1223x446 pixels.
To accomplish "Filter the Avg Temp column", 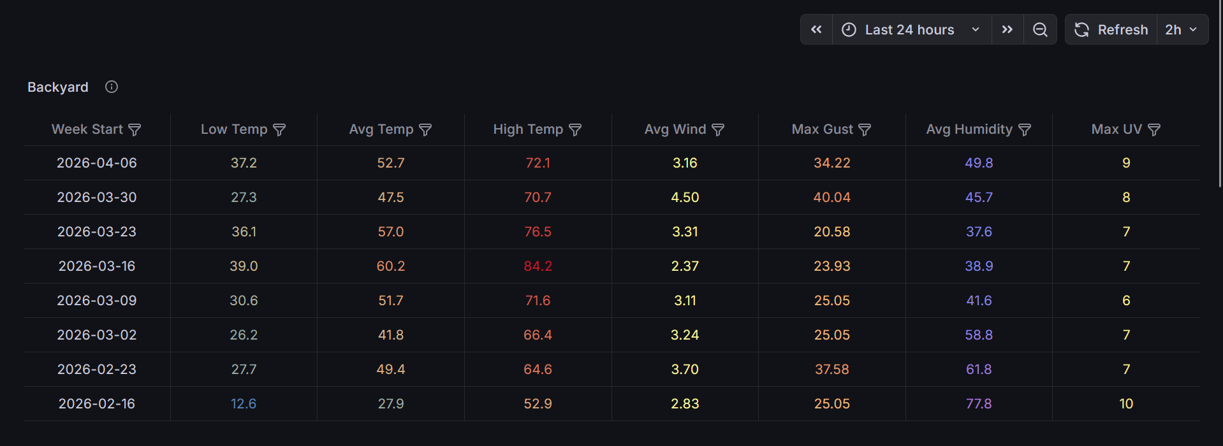I will coord(425,130).
